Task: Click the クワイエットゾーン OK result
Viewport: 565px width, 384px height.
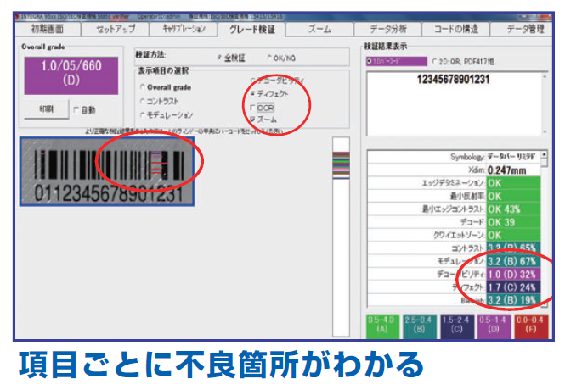Action: (x=513, y=235)
